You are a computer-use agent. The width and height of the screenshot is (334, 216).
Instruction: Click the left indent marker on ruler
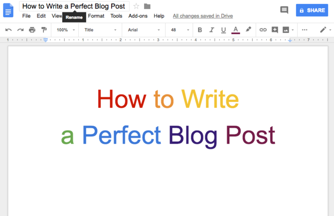[x=45, y=40]
